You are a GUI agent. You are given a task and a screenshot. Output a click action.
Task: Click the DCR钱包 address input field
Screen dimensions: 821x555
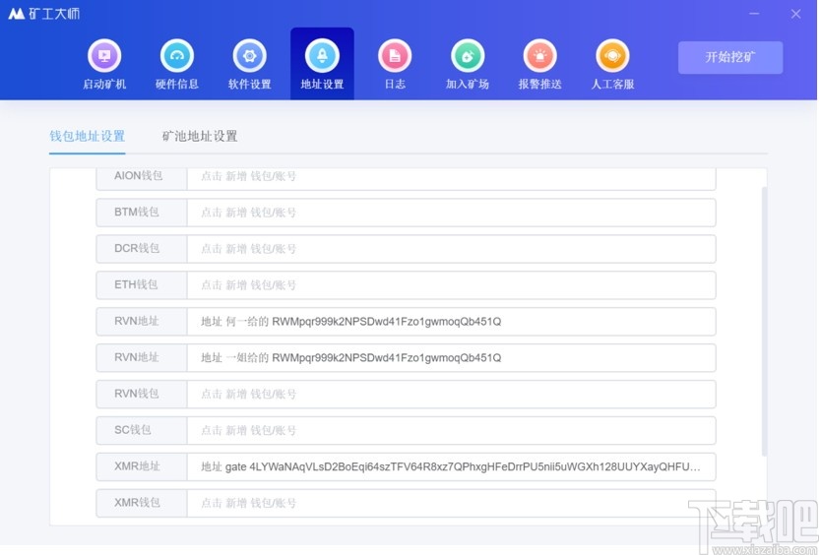(451, 249)
